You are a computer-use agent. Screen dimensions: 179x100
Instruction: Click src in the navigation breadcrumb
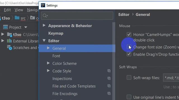(x=23, y=18)
